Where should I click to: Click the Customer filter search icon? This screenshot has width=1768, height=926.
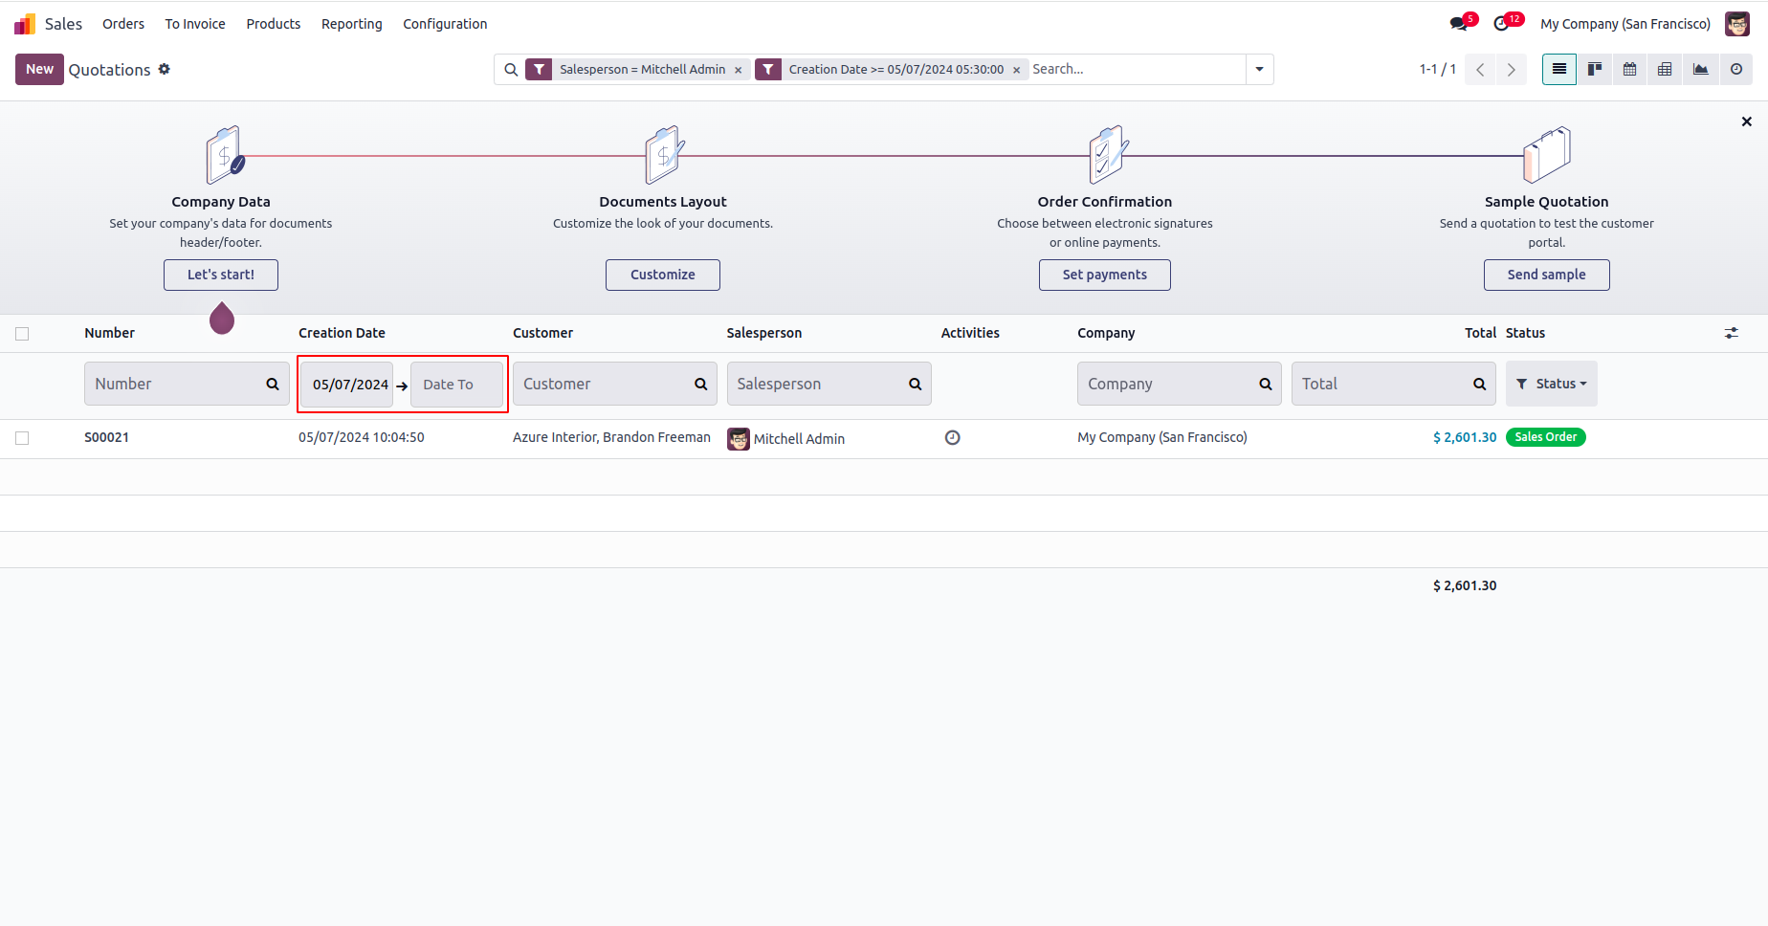coord(701,384)
